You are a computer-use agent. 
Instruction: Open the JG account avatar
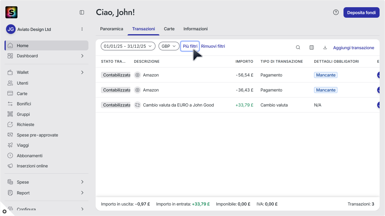tap(11, 29)
